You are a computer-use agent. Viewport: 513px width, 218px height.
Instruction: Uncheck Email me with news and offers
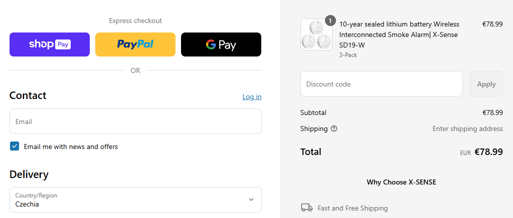[x=15, y=146]
